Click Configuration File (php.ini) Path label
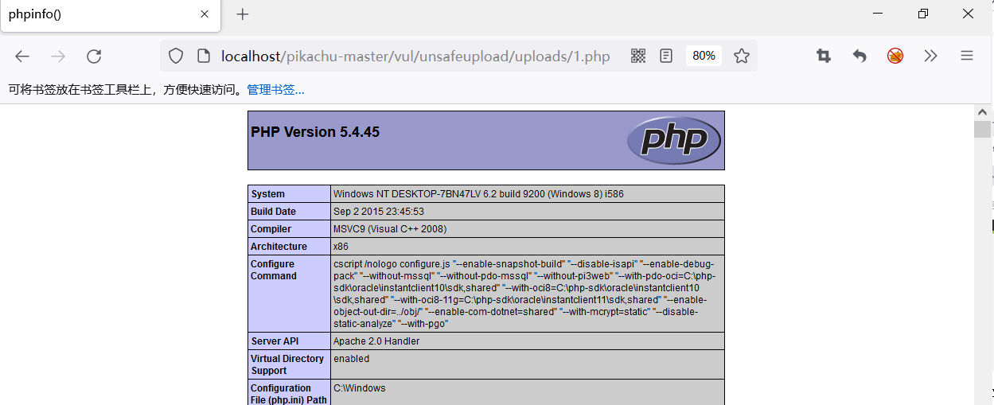Viewport: 994px width, 405px height. 290,393
